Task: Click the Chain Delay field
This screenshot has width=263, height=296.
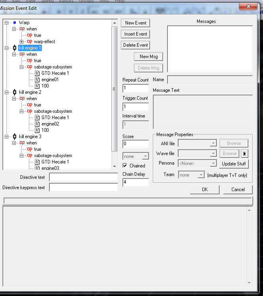Action: coord(135,182)
